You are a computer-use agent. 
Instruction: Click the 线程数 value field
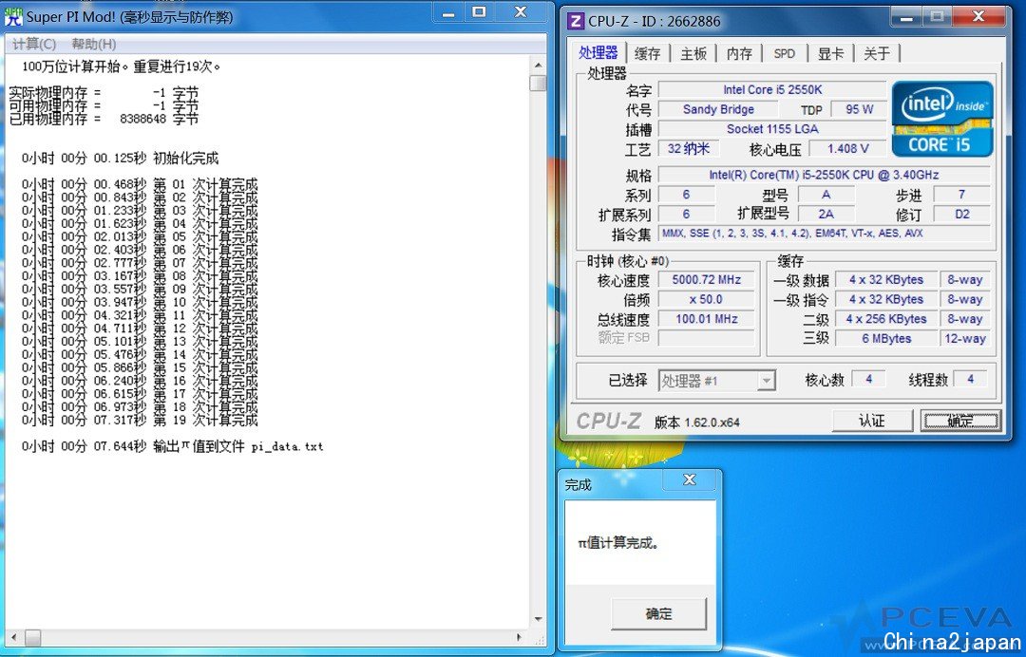970,379
